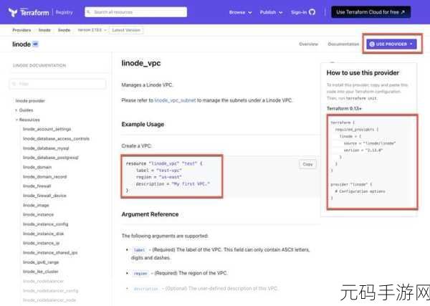Go to Providers breadcrumb

(x=21, y=30)
